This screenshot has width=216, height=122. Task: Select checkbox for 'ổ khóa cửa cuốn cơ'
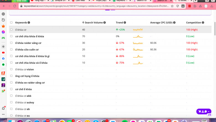pos(11,49)
